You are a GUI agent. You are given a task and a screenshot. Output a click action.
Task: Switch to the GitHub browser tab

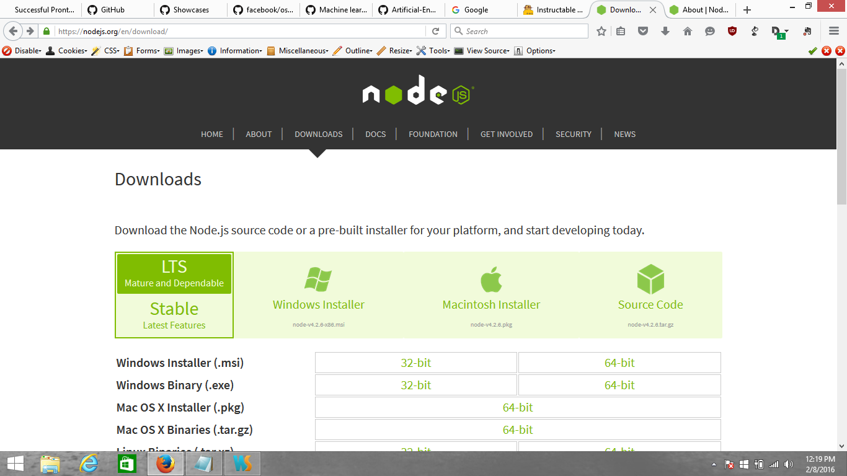[118, 10]
